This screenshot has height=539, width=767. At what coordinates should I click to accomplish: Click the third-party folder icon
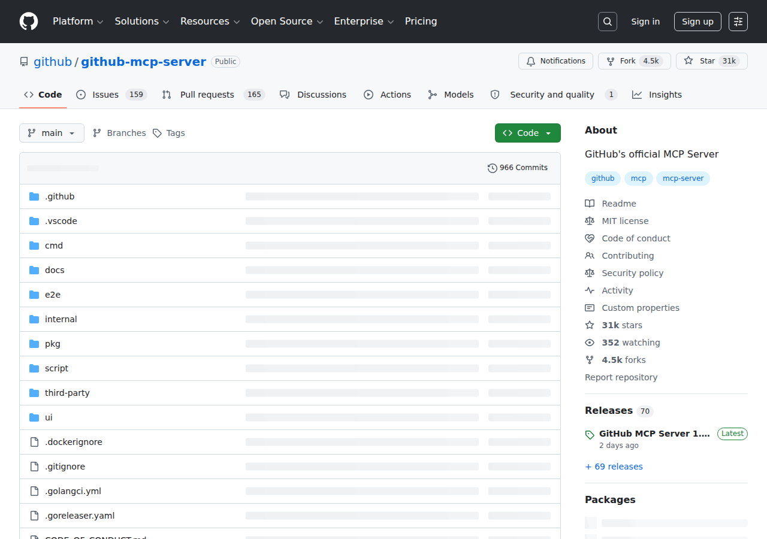click(34, 393)
